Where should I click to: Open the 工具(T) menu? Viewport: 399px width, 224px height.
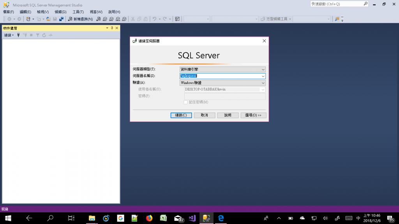coord(78,12)
